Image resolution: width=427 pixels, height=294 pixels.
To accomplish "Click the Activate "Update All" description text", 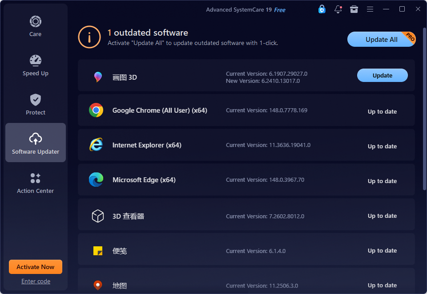I will click(193, 43).
